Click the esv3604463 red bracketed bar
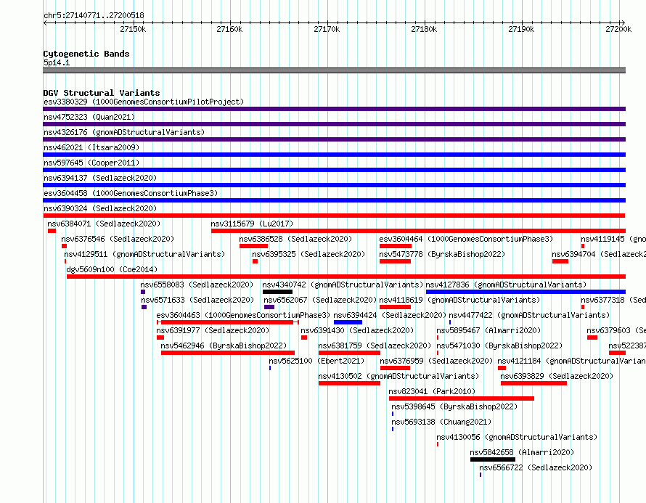 [228, 322]
